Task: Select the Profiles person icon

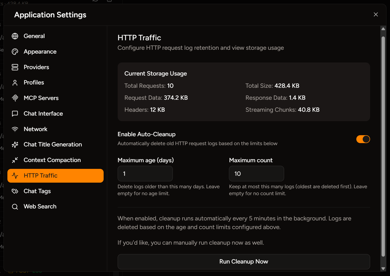Action: tap(15, 82)
